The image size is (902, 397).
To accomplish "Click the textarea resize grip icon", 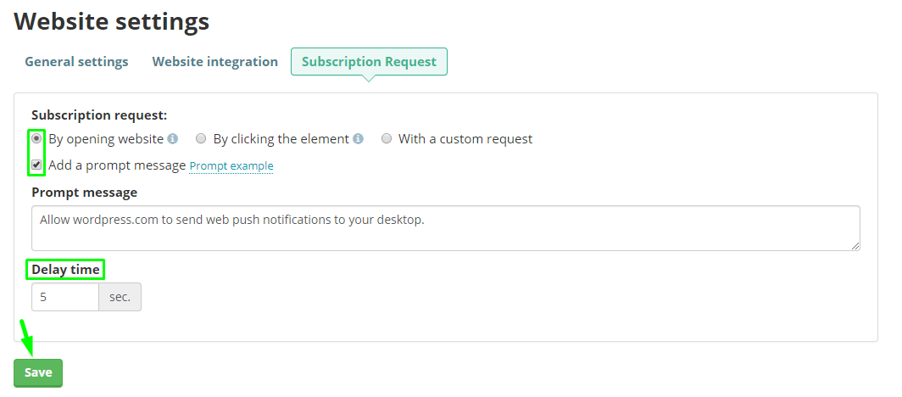I will pyautogui.click(x=855, y=246).
